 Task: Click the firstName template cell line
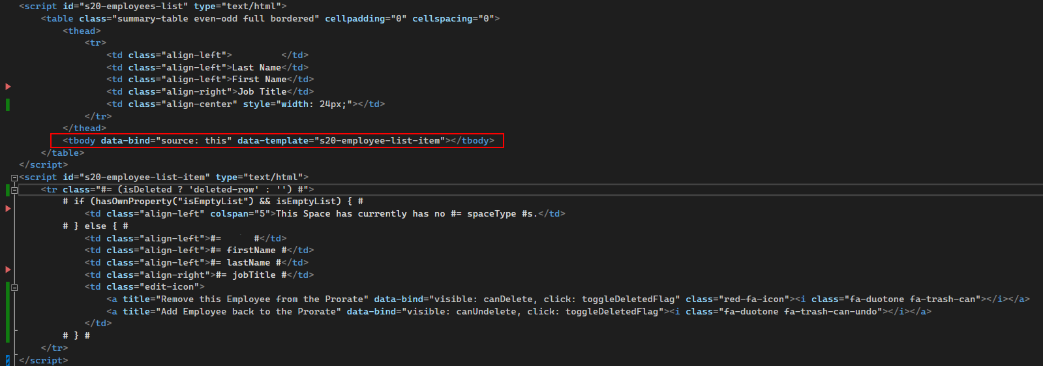(x=199, y=251)
